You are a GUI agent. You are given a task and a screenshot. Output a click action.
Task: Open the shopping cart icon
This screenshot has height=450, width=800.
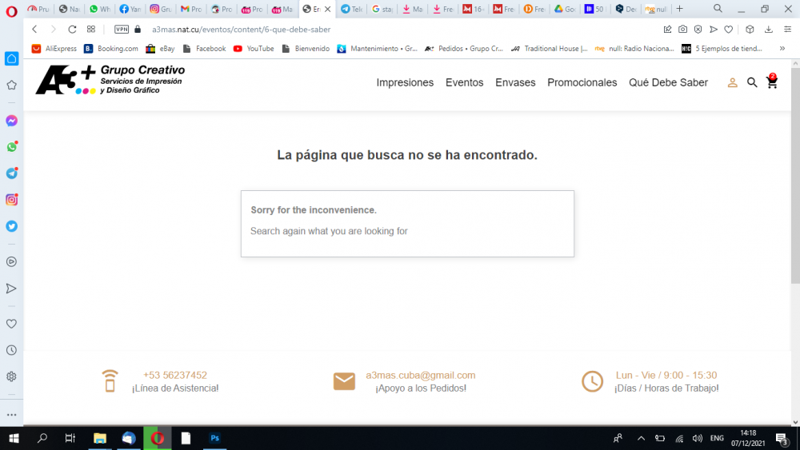coord(772,82)
